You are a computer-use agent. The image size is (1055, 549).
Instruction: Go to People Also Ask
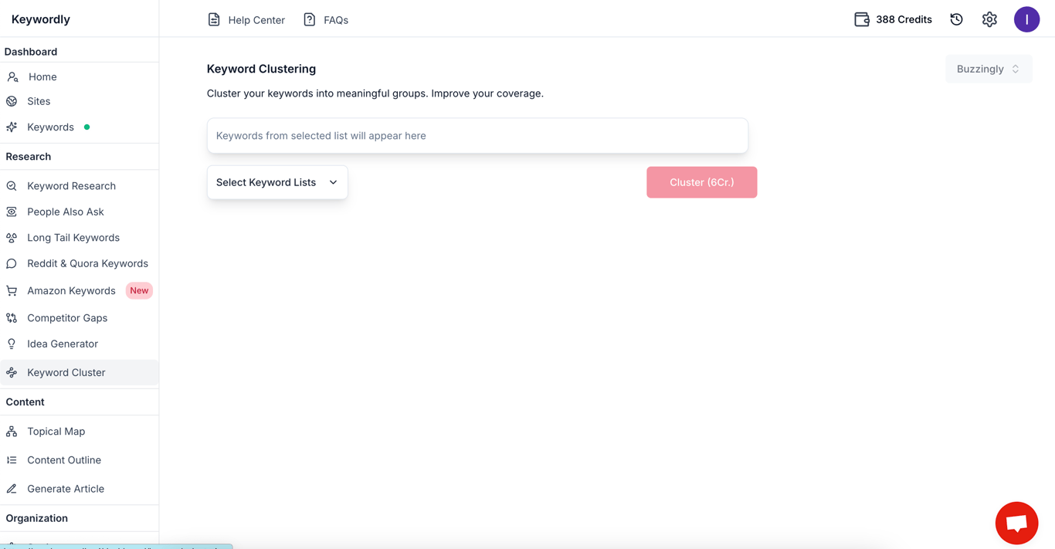click(65, 212)
